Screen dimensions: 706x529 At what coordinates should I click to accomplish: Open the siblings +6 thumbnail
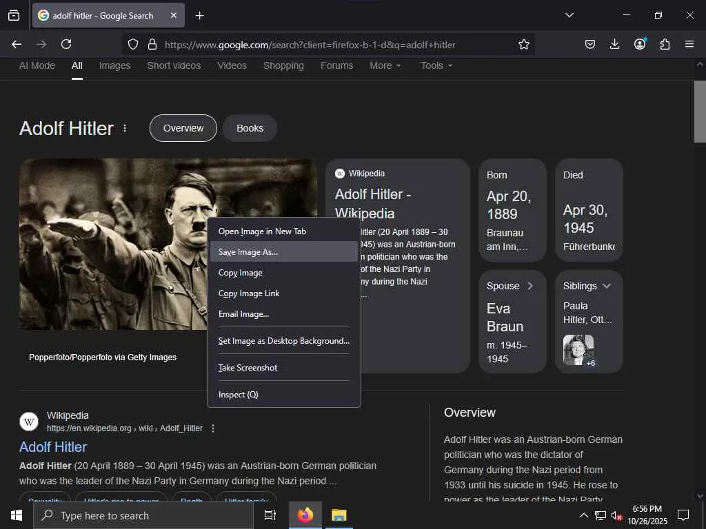coord(578,350)
